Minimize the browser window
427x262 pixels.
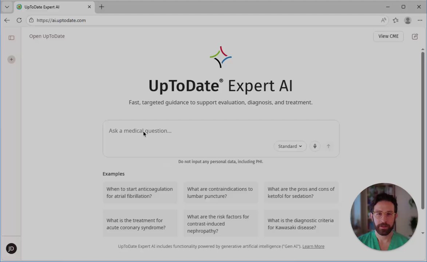coord(388,7)
